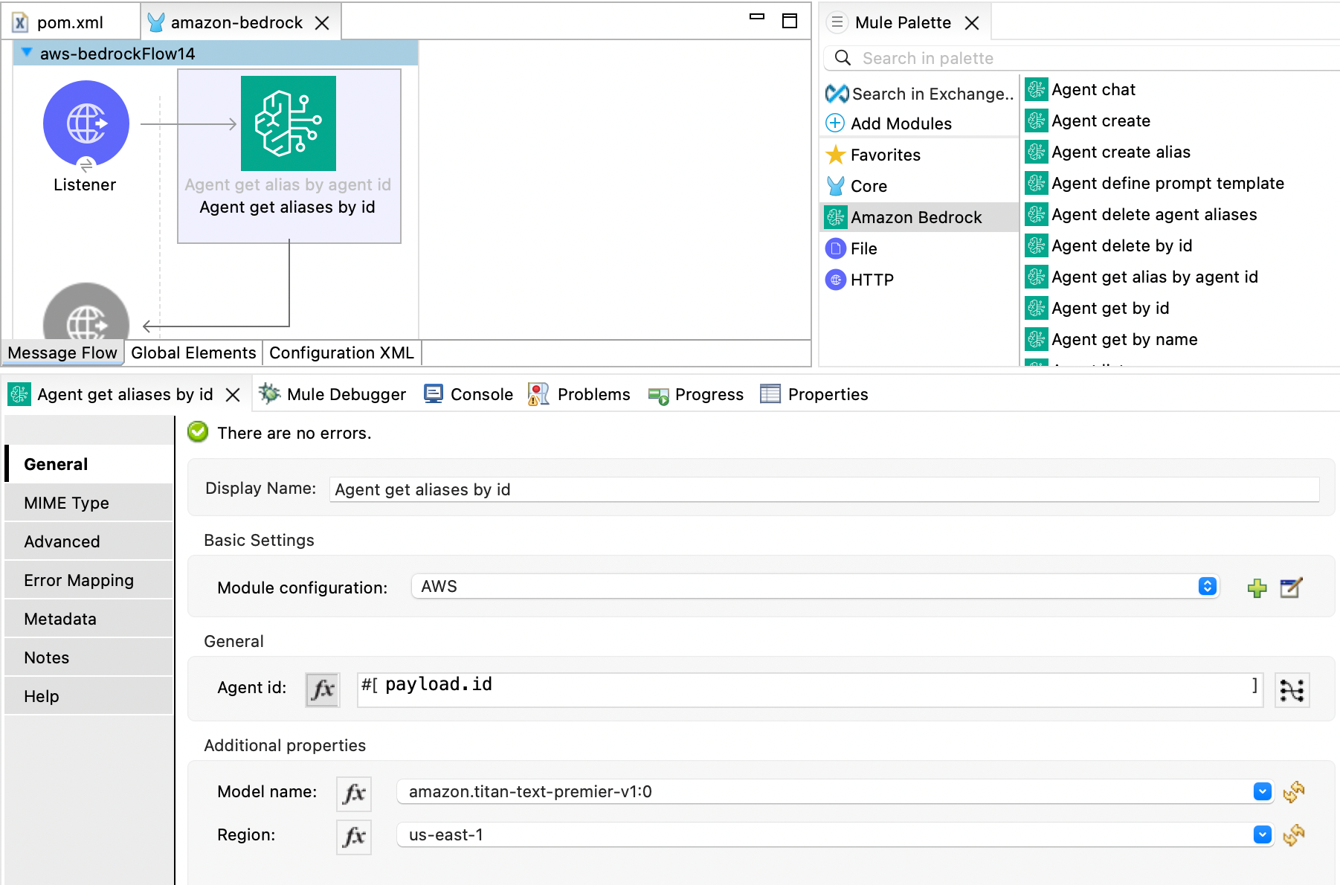Click Search in Exchange in palette
Viewport: 1340px width, 885px height.
tap(920, 94)
